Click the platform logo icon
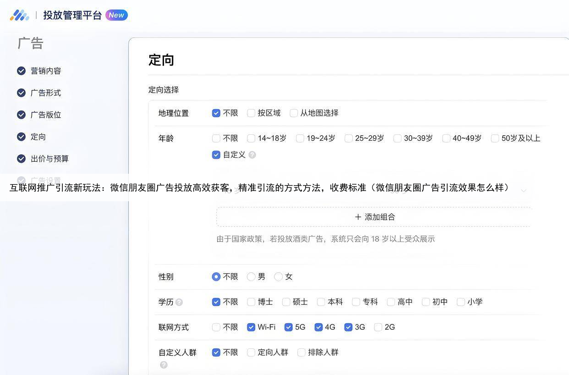This screenshot has width=569, height=375. (19, 15)
